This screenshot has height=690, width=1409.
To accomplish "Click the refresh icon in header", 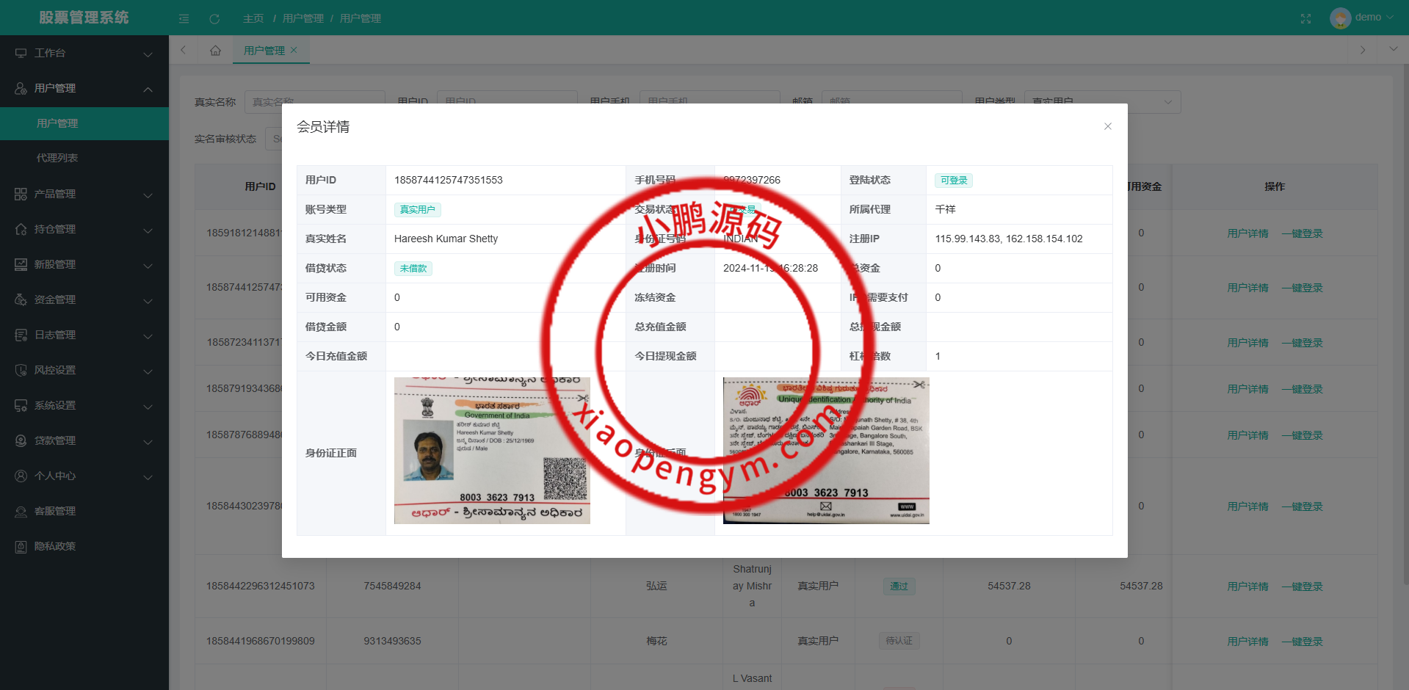I will pos(214,18).
